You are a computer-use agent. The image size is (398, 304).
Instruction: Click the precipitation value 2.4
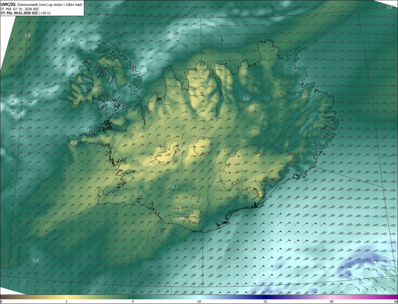click(252, 108)
